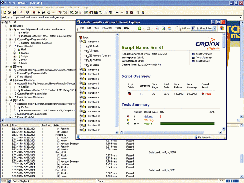
Task: Collapse the [1] Stocks node in main tree
Action: 7,26
